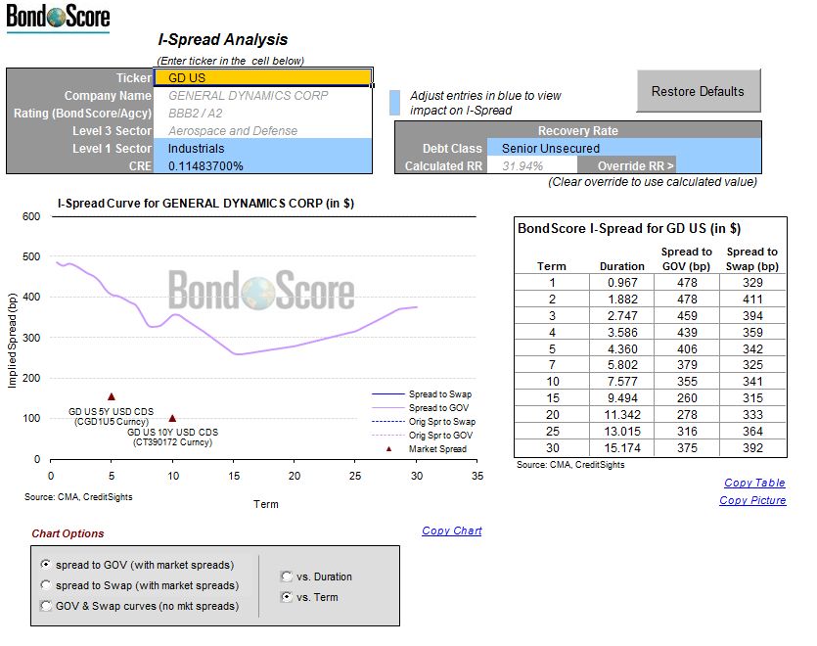The width and height of the screenshot is (817, 646).
Task: Click the Duration column header
Action: pos(621,266)
